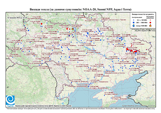Click the orange flame icon in the legend
The width and height of the screenshot is (161, 113).
[x=150, y=25]
